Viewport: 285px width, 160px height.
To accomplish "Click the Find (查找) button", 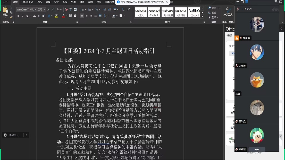I will click(x=212, y=8).
